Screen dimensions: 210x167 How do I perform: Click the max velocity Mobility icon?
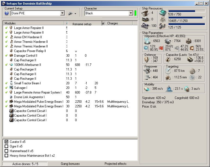tap(147, 89)
